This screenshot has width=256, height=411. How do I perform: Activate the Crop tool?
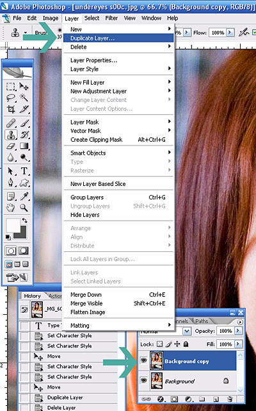11,109
